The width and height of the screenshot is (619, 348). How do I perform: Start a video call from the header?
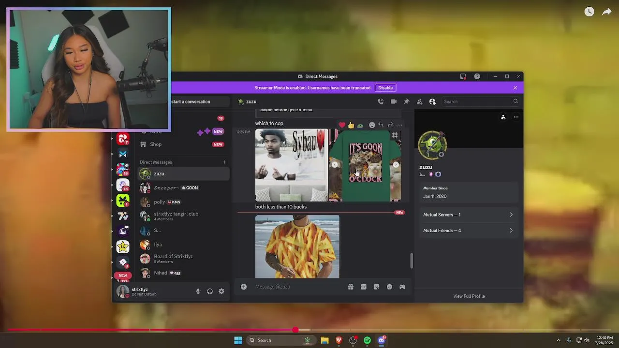(x=394, y=101)
